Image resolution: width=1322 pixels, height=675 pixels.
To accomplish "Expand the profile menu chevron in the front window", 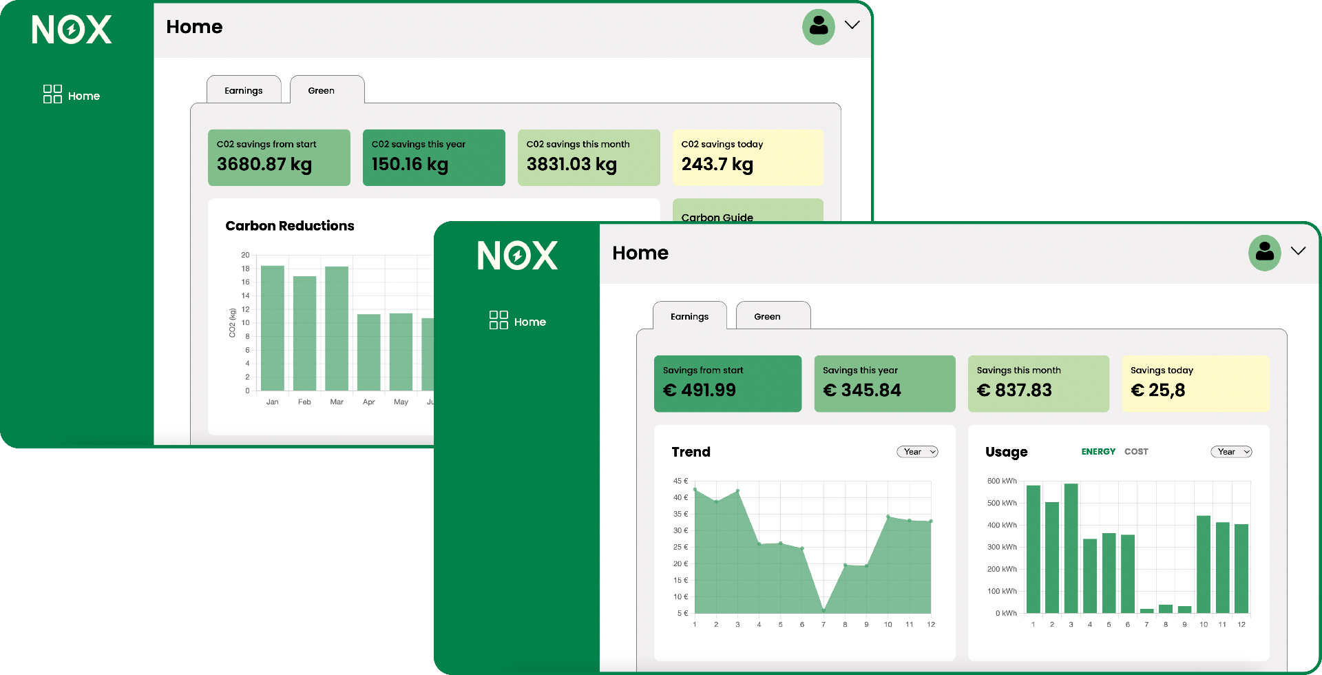I will [1300, 251].
